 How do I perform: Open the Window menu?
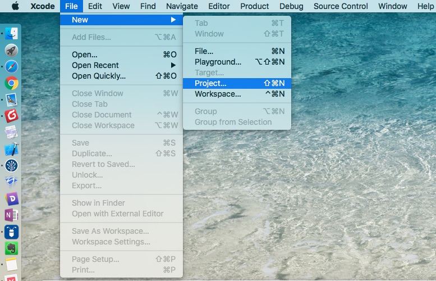point(393,6)
